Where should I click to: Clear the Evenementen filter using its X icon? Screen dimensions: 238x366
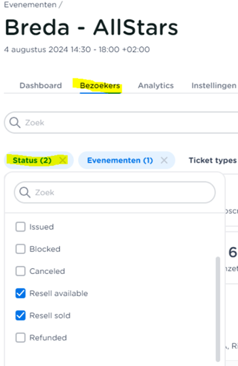point(164,160)
